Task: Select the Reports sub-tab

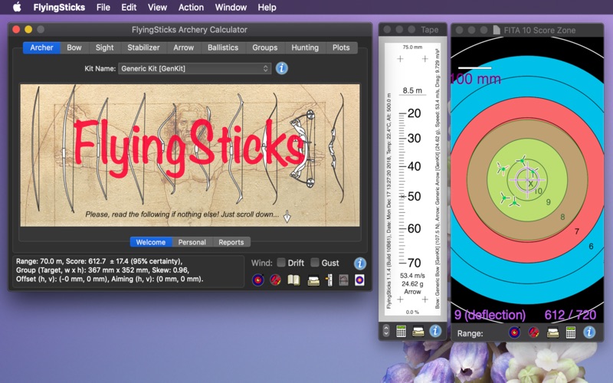Action: coord(231,242)
